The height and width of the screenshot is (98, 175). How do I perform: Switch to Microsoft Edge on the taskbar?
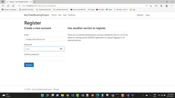pos(98,95)
